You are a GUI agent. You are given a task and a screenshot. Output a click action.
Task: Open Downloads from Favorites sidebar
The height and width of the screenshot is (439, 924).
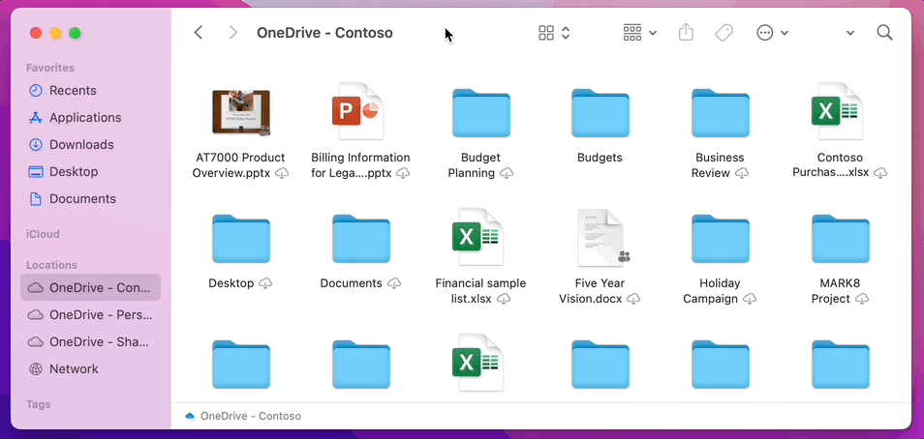[81, 144]
